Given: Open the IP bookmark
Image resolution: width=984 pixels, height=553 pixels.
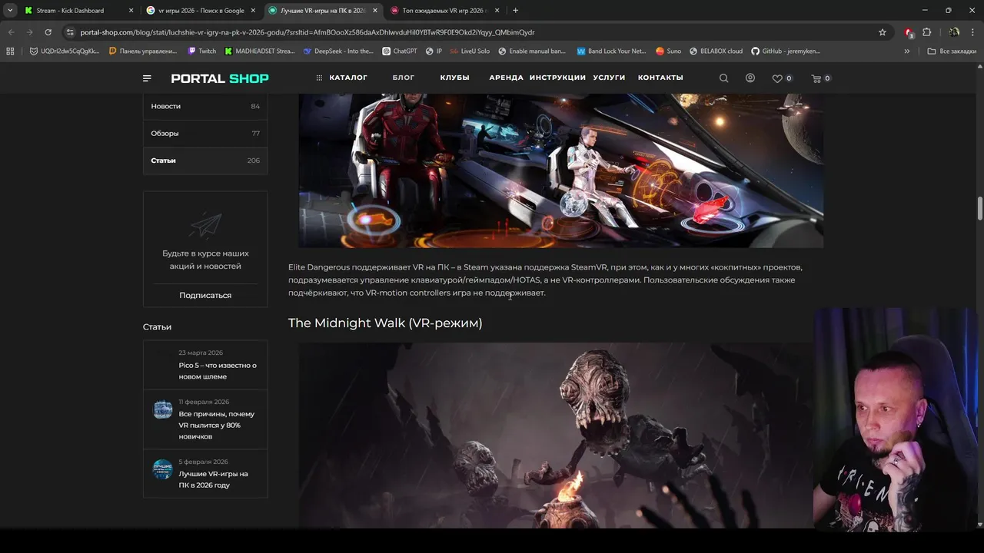Looking at the screenshot, I should [x=434, y=51].
